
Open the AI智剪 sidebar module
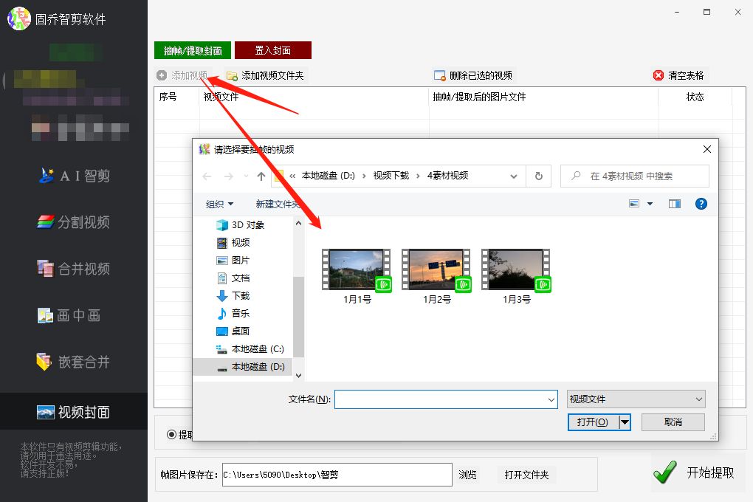tap(75, 176)
